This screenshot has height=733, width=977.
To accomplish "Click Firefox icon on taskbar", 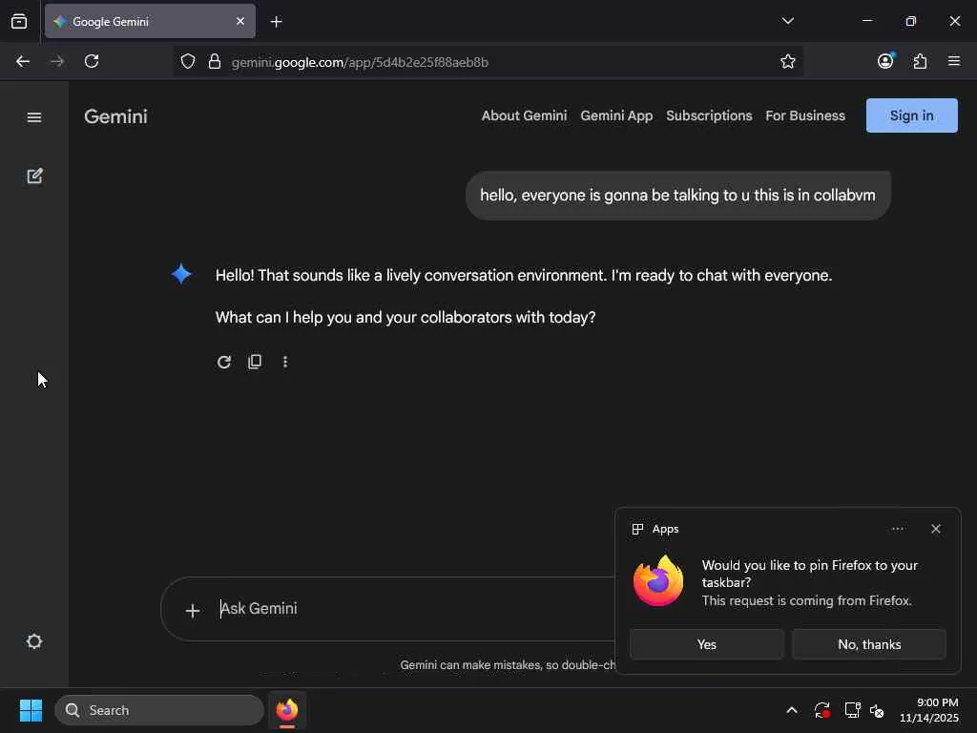I will (287, 710).
